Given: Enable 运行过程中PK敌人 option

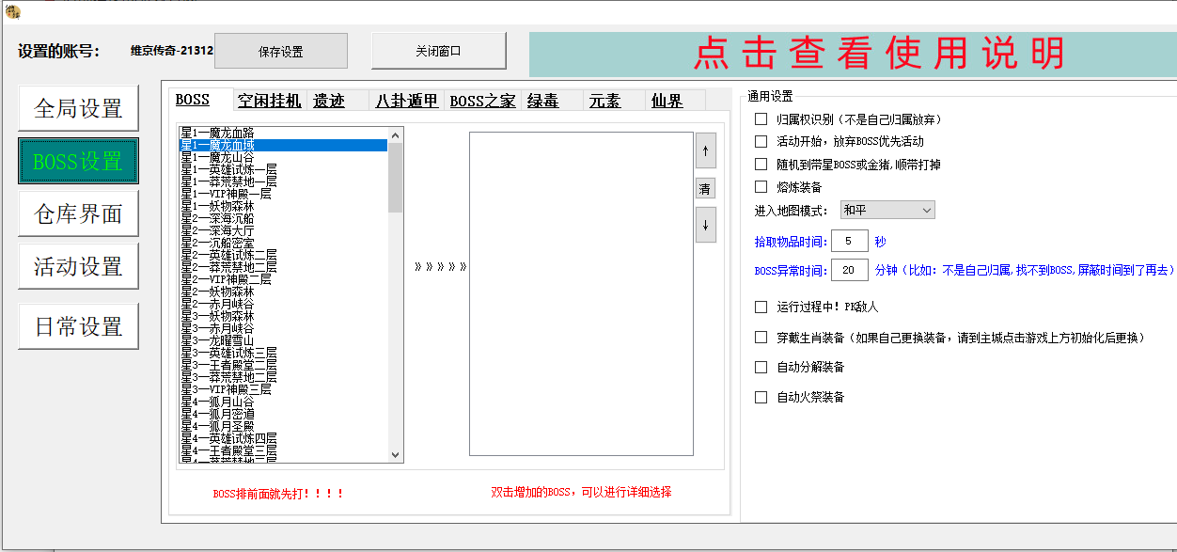Looking at the screenshot, I should [760, 305].
